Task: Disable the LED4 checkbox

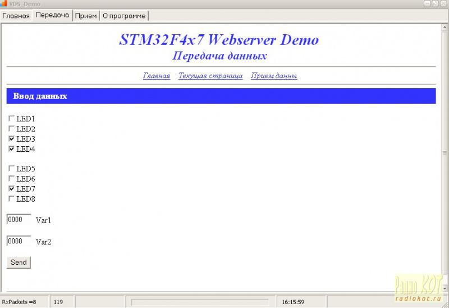Action: [11, 149]
